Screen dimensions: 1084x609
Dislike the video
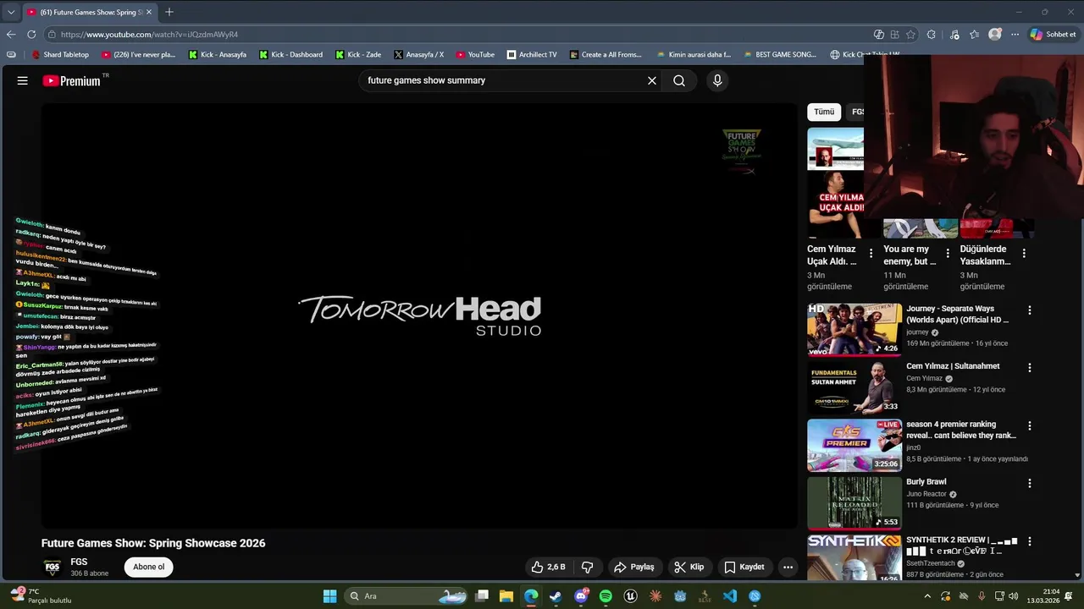click(587, 567)
